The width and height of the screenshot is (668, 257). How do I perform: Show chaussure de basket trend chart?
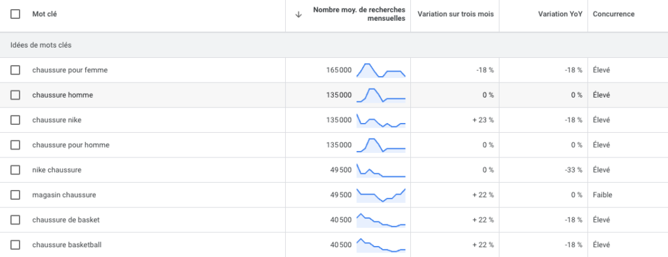coord(381,220)
